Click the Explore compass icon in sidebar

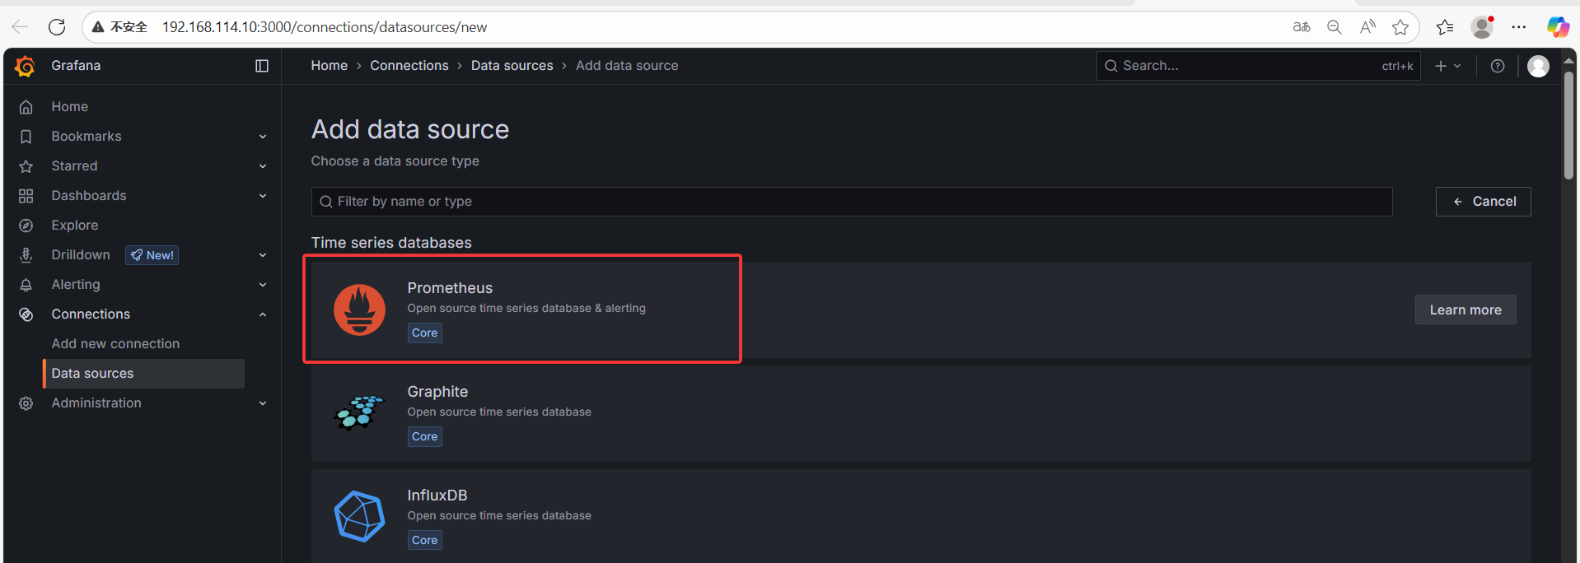26,226
